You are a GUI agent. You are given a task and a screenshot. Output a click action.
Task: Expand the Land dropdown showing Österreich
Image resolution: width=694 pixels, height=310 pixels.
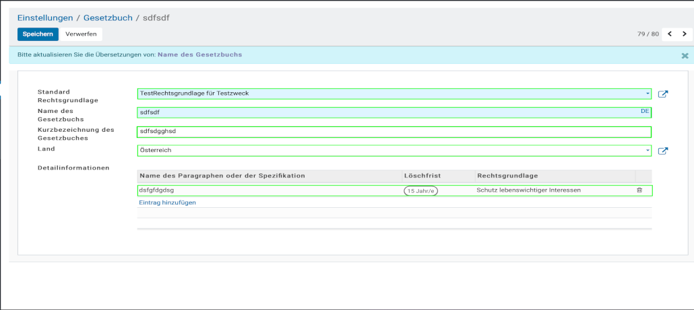coord(648,151)
